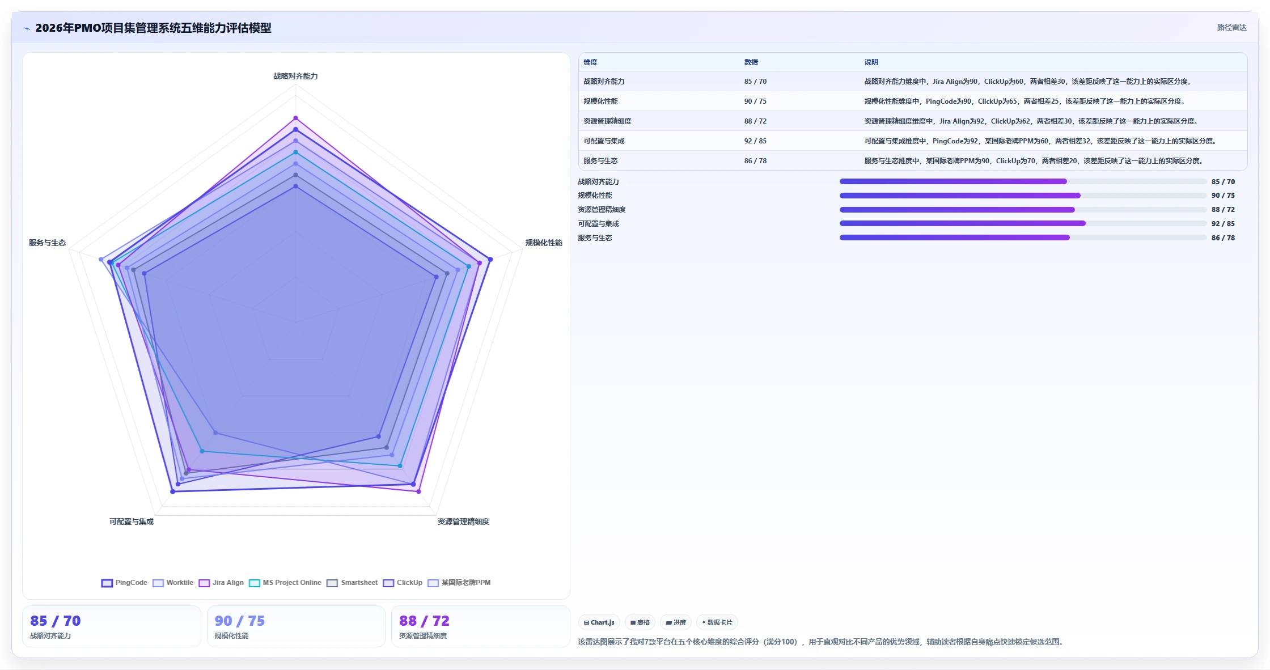This screenshot has height=670, width=1270.
Task: Click the 规模化性能 radar axis label
Action: pyautogui.click(x=544, y=243)
